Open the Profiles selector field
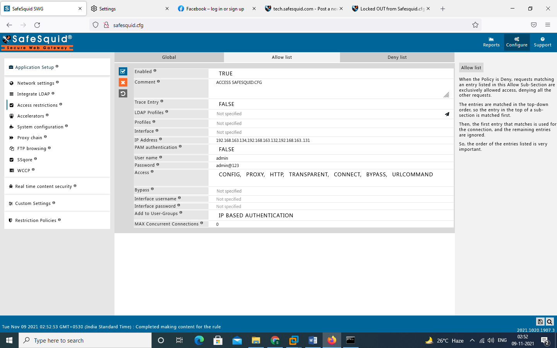The width and height of the screenshot is (557, 348). (331, 123)
